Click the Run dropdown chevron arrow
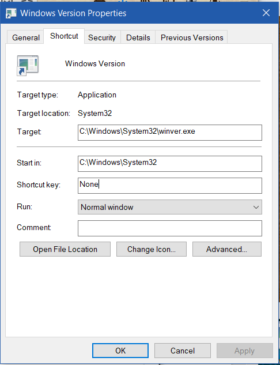Image resolution: width=280 pixels, height=365 pixels. (256, 207)
